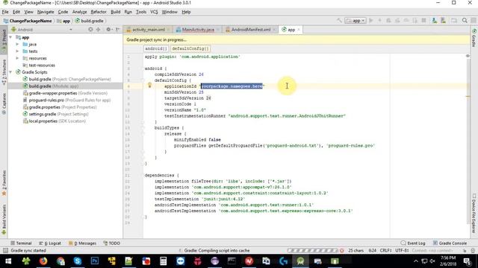Click Scroll from Source target icon
The width and height of the screenshot is (478, 268).
[x=90, y=30]
